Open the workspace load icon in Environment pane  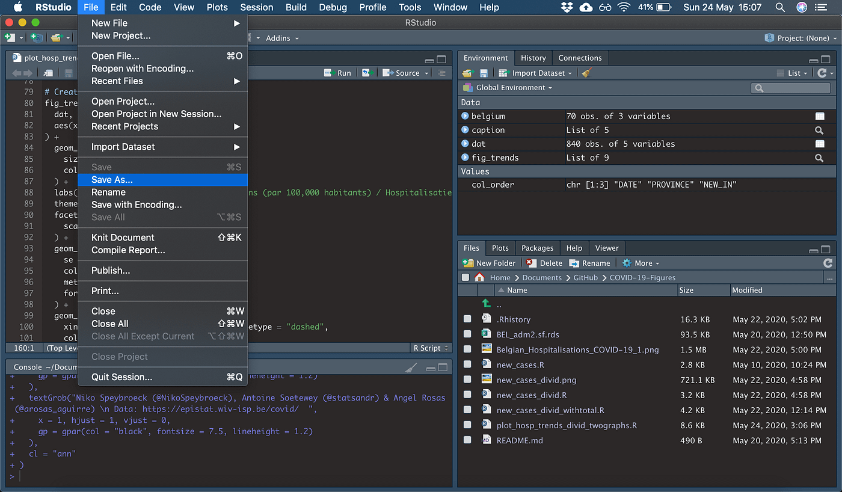point(468,73)
